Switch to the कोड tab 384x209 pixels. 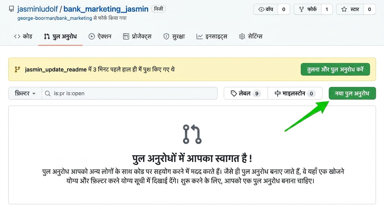click(x=23, y=36)
